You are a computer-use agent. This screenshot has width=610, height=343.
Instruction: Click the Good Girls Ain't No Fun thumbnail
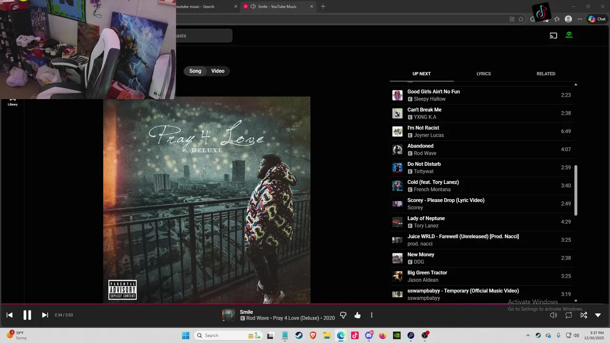397,95
